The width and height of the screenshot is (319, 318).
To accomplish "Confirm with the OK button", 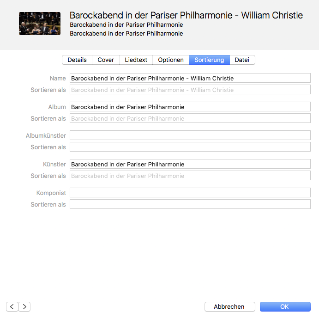I will tap(285, 306).
